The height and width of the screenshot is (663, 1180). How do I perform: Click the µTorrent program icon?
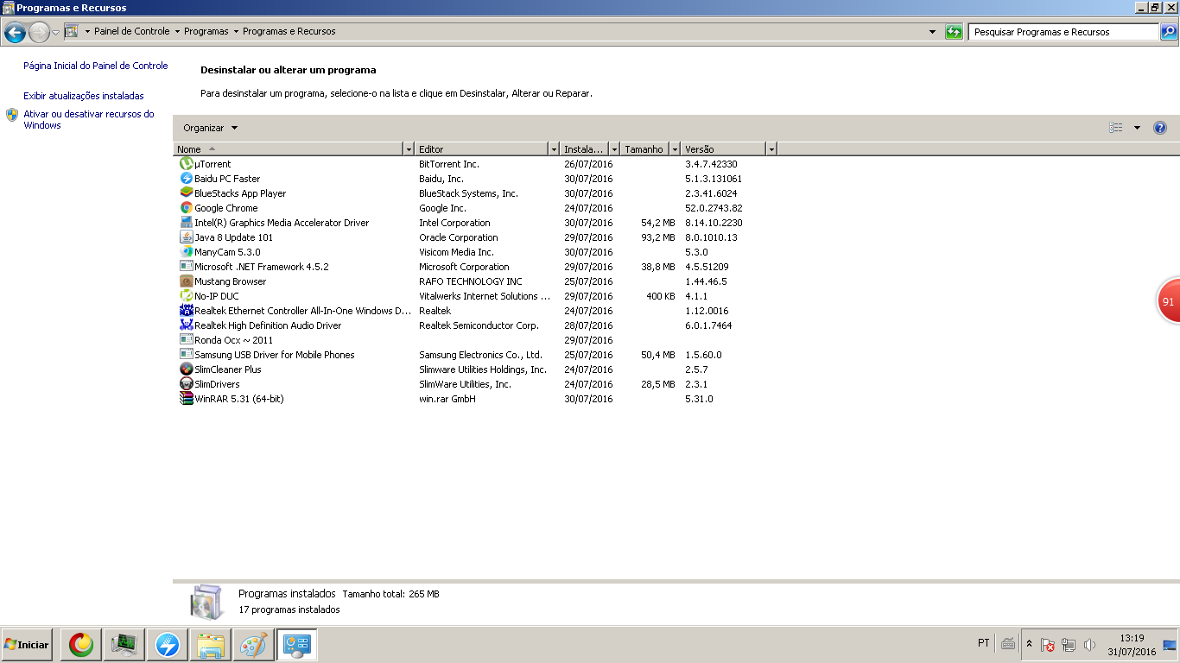(x=186, y=164)
